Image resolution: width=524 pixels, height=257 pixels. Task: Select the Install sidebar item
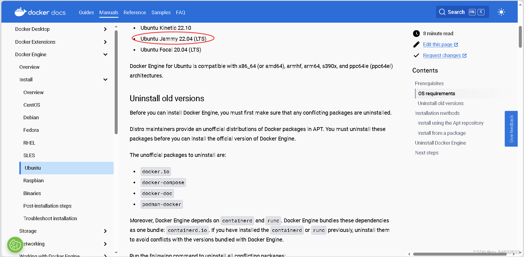coord(26,80)
